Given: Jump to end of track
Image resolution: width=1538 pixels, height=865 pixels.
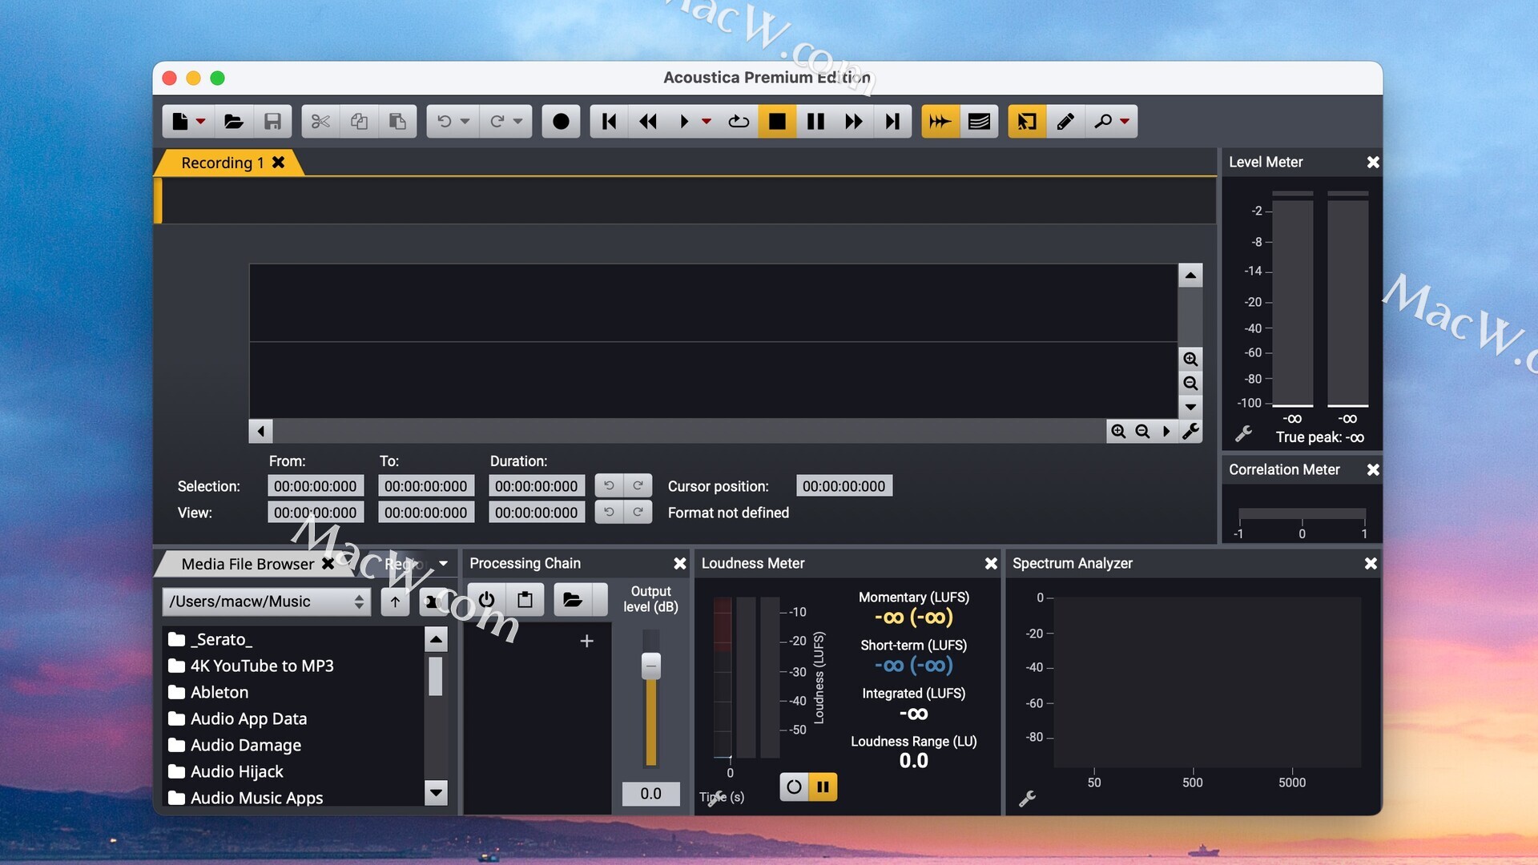Looking at the screenshot, I should [892, 122].
